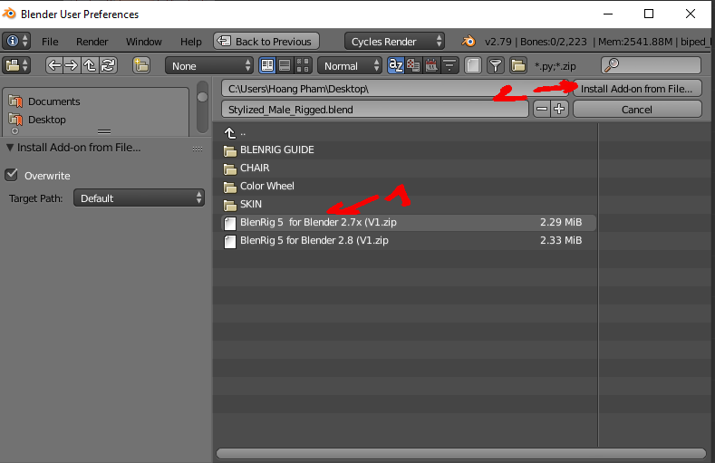Viewport: 715px width, 463px height.
Task: Sort files by size
Action: click(449, 65)
